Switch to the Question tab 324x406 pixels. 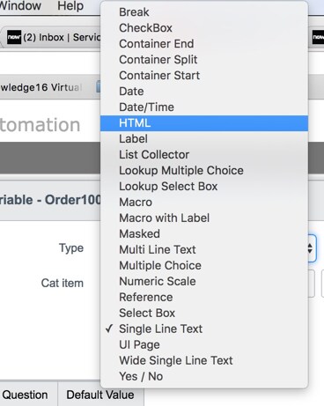26,395
